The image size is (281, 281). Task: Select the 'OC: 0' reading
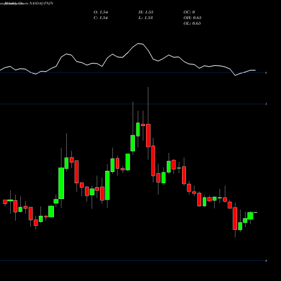(189, 12)
